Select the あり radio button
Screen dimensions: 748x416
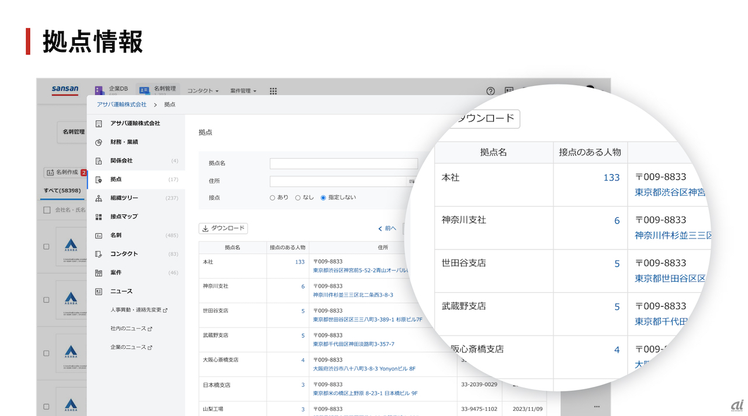pos(273,198)
